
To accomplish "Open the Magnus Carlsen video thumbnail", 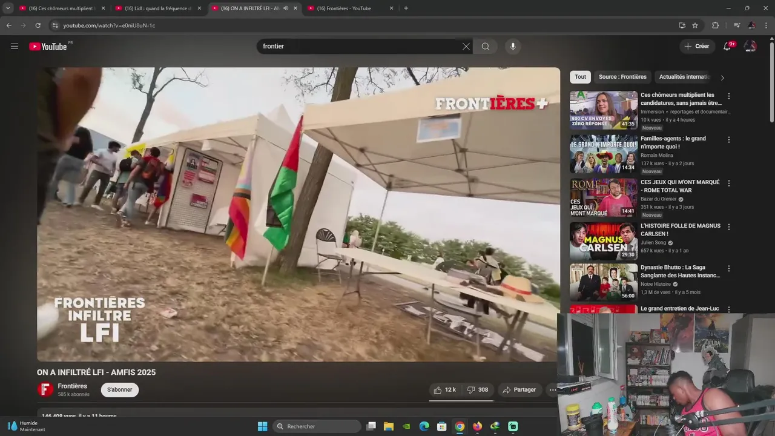I will [604, 241].
